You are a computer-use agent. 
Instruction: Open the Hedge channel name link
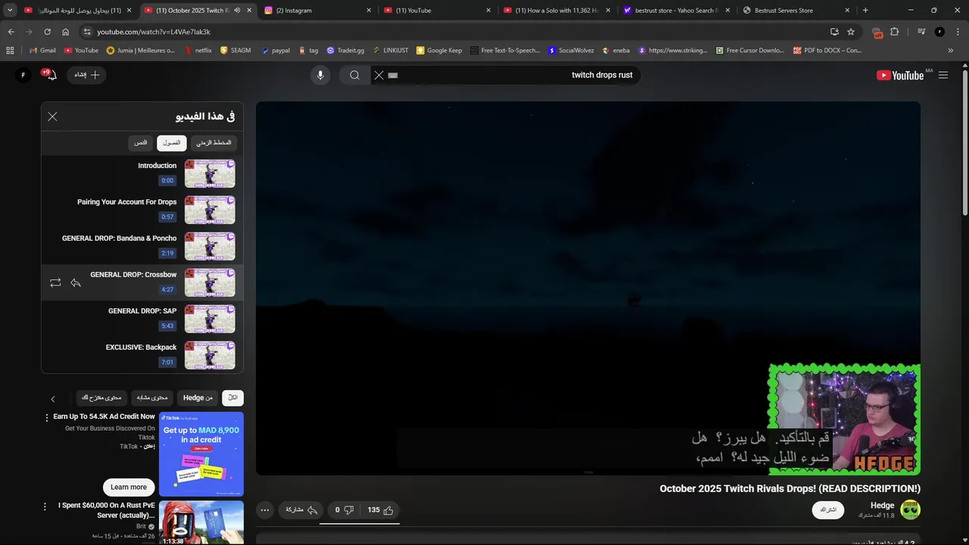click(882, 506)
